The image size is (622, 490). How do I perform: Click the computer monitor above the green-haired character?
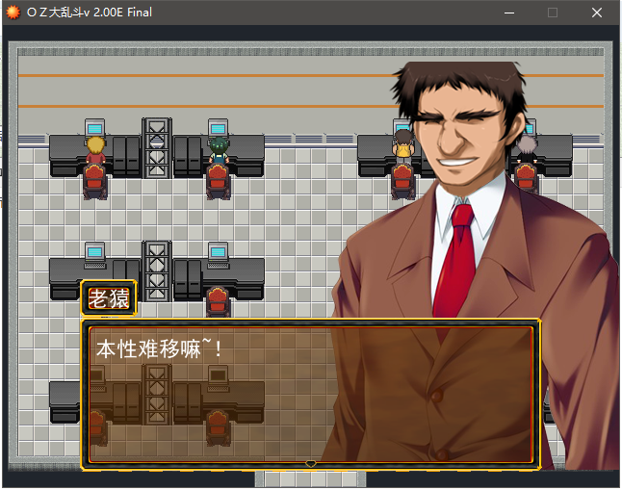pos(219,128)
